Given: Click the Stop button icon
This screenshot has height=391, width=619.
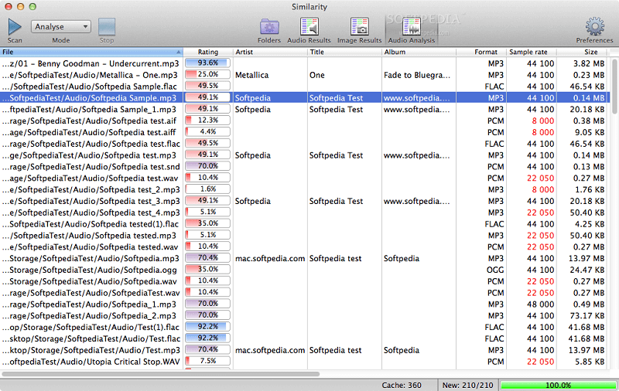Looking at the screenshot, I should [107, 26].
